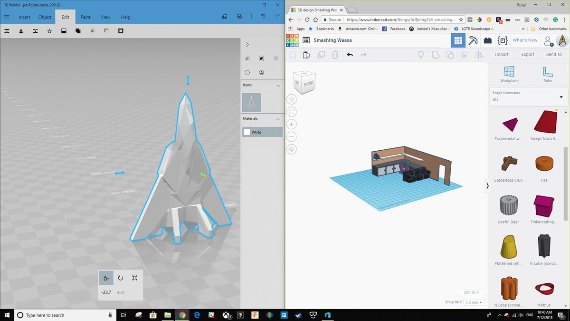Select the White material swatch
Image resolution: width=570 pixels, height=321 pixels.
[x=247, y=132]
